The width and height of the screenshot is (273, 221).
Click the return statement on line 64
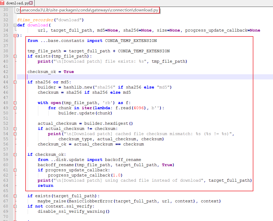pos(45,186)
